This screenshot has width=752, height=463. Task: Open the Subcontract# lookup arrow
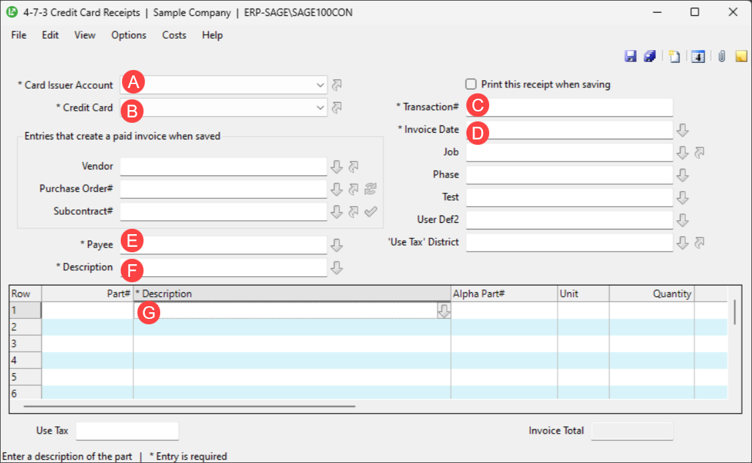point(337,211)
